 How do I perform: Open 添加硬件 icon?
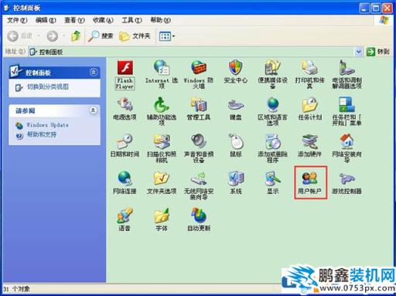point(309,145)
